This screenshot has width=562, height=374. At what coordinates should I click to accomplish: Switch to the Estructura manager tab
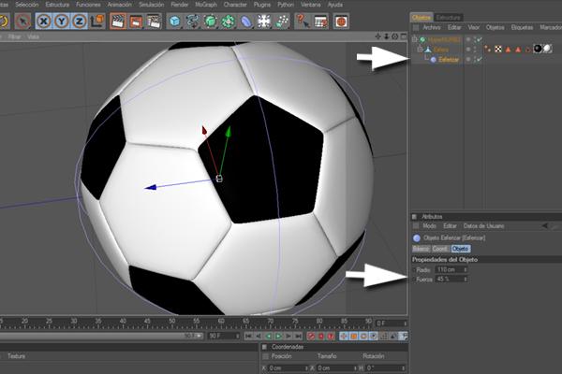click(x=448, y=17)
